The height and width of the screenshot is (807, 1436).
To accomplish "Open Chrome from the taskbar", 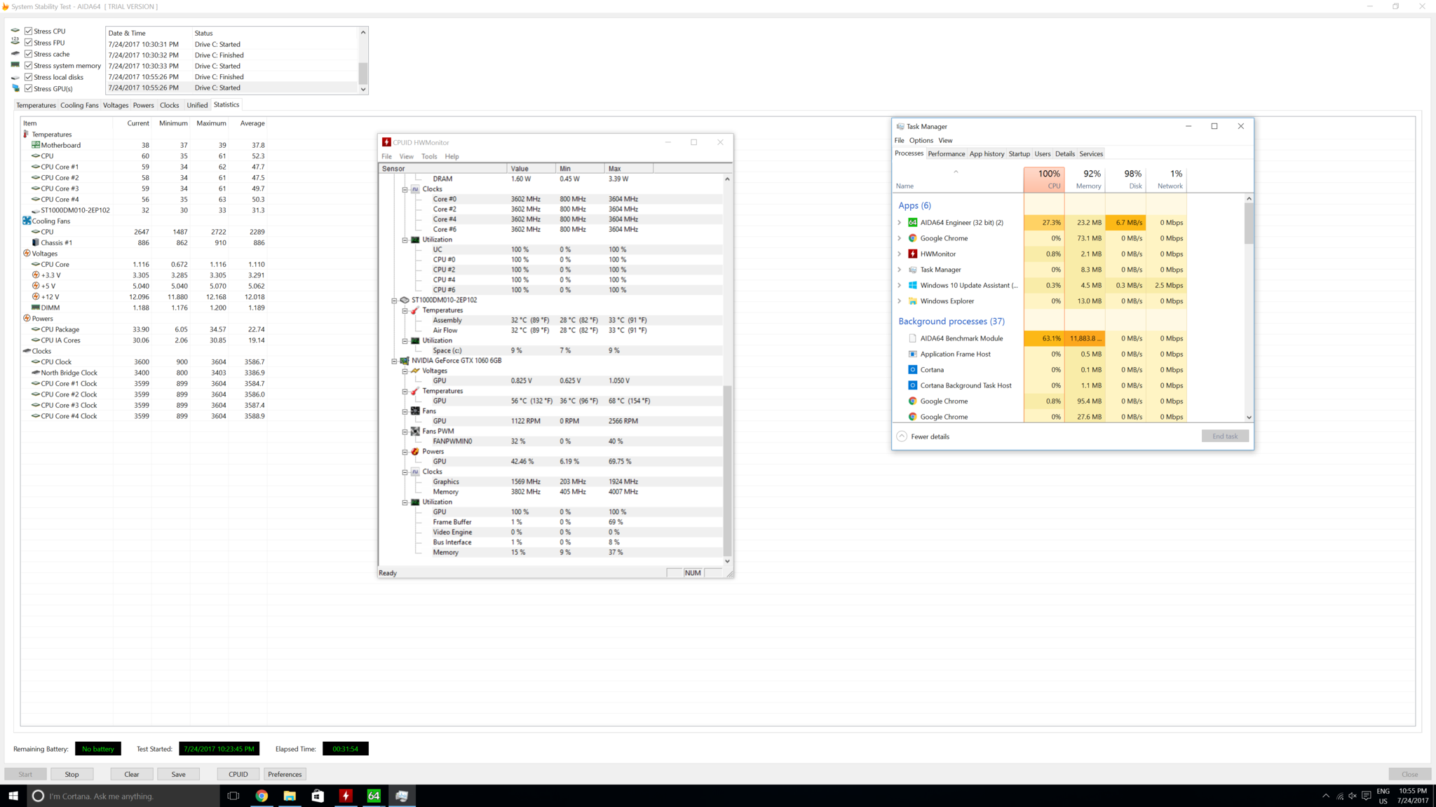I will [x=262, y=796].
